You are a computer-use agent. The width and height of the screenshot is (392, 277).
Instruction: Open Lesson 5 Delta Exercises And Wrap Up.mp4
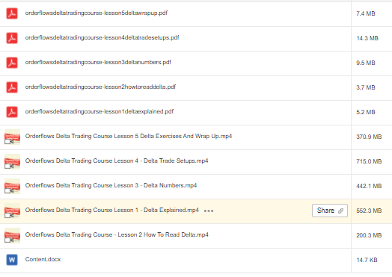click(x=129, y=136)
